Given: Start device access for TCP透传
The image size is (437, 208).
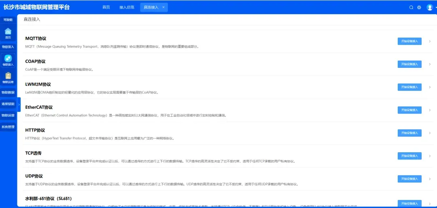Looking at the screenshot, I should pyautogui.click(x=409, y=156).
